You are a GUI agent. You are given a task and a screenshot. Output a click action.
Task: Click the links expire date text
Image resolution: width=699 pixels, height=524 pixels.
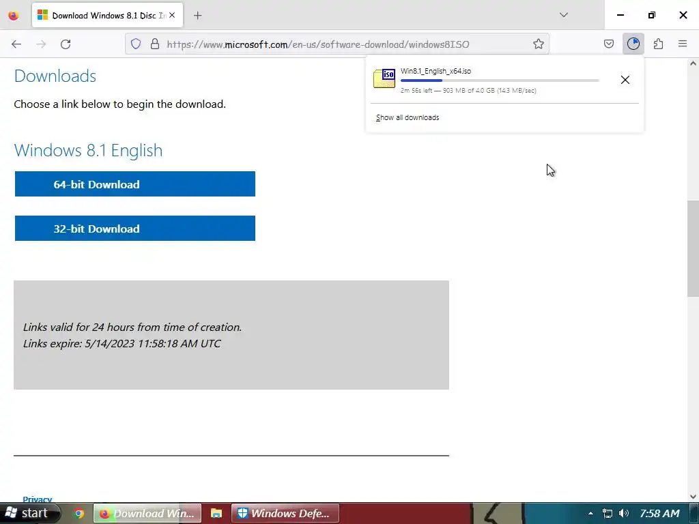click(x=122, y=344)
